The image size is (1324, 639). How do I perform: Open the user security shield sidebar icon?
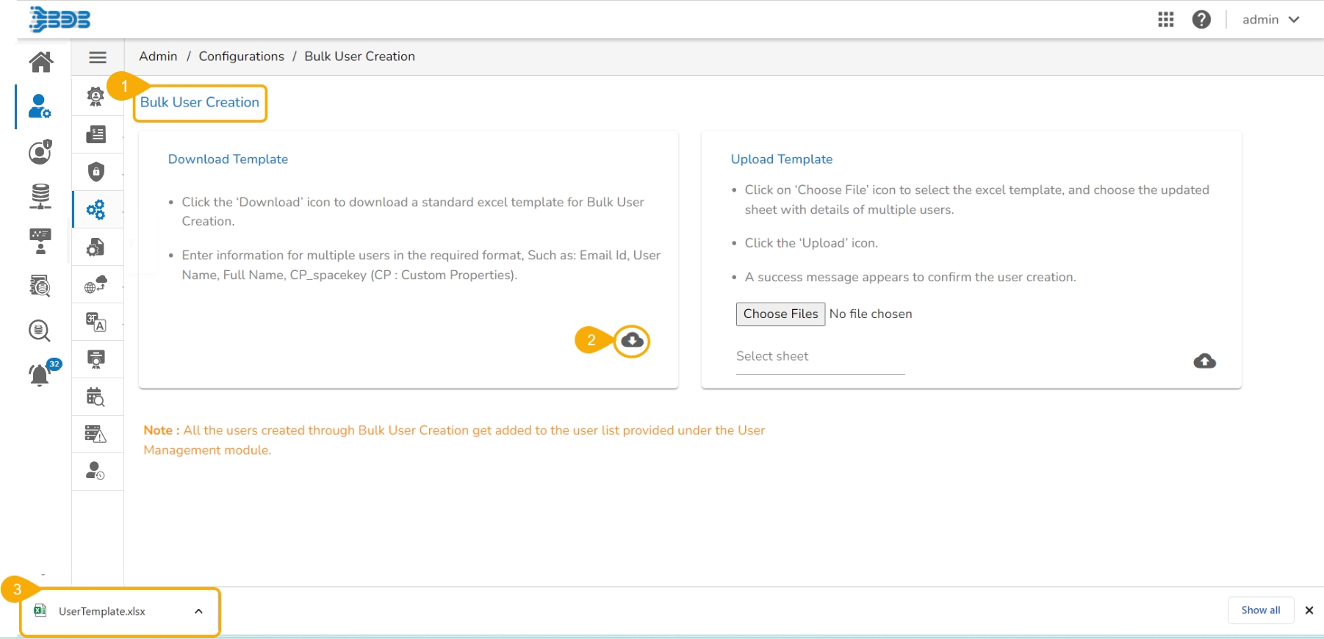pos(40,151)
